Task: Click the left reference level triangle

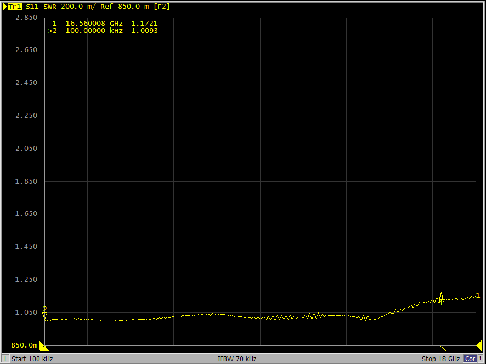Action: [44, 348]
